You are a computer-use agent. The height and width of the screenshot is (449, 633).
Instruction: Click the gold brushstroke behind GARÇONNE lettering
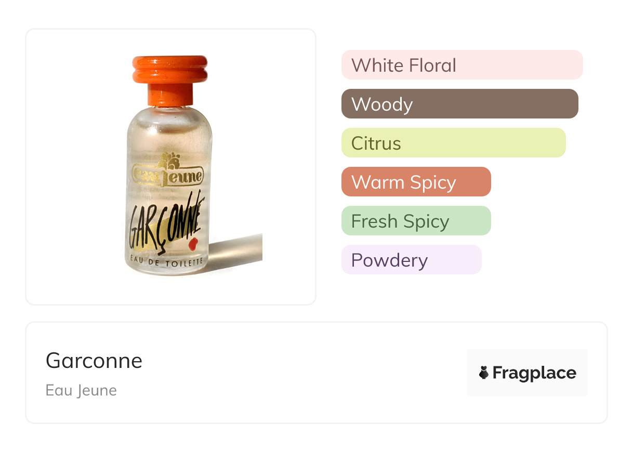point(156,240)
